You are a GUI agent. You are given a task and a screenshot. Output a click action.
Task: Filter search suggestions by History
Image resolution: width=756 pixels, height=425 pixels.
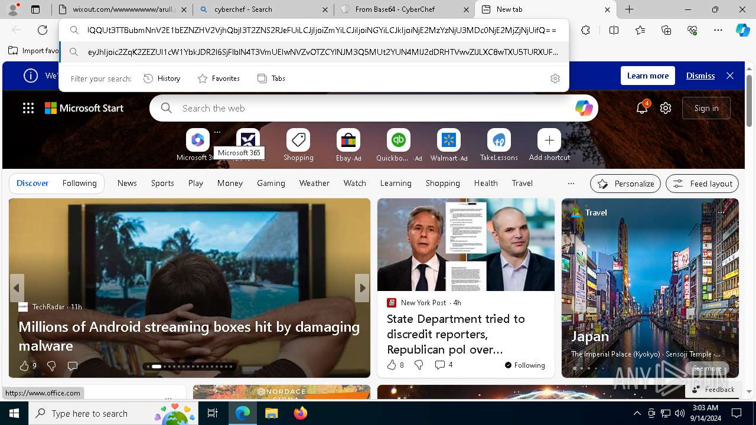pyautogui.click(x=162, y=79)
